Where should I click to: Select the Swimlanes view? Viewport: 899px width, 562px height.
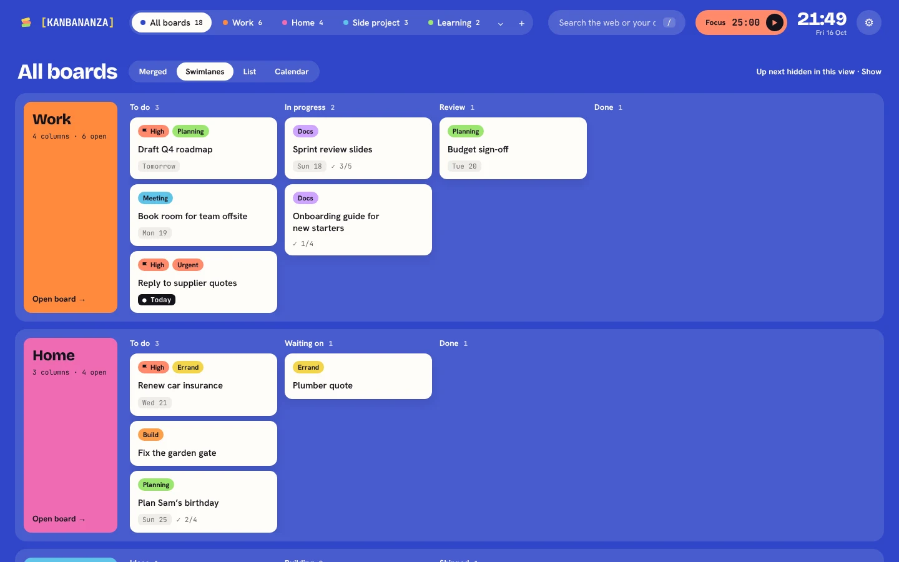click(205, 72)
